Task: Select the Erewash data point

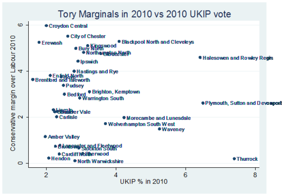Action: [39, 42]
